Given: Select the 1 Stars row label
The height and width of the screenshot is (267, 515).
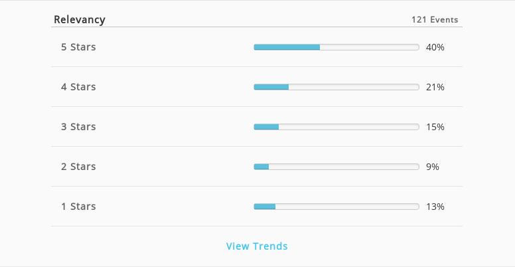Looking at the screenshot, I should click(x=78, y=207).
